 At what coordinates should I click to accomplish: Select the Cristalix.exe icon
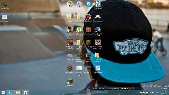70,55
